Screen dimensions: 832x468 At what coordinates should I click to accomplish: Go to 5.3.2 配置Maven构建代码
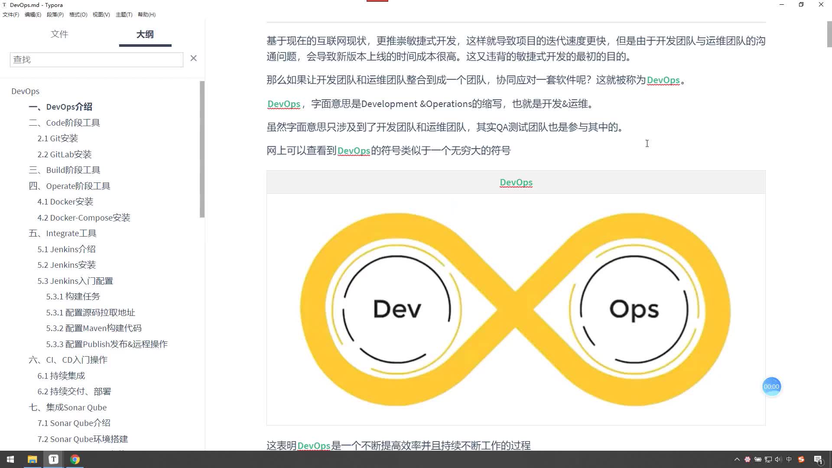[94, 328]
